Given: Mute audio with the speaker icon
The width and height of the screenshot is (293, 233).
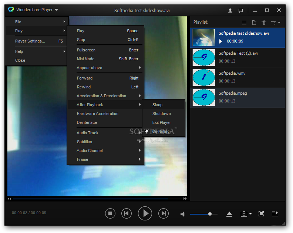Looking at the screenshot, I should (x=183, y=214).
